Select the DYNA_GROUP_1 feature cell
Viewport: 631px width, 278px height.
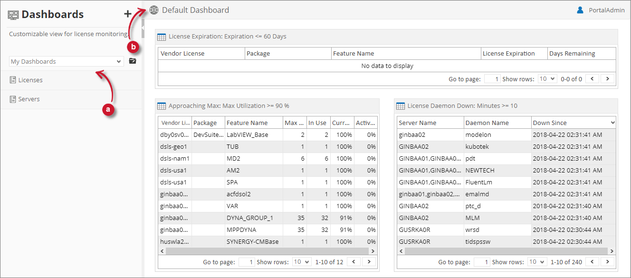(254, 218)
